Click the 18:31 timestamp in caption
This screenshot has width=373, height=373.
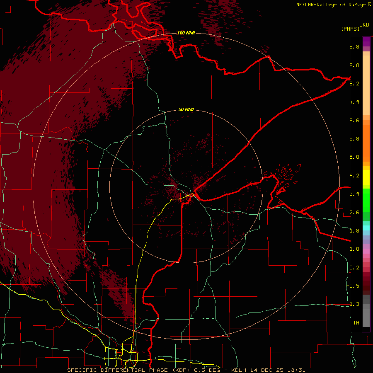click(x=297, y=370)
